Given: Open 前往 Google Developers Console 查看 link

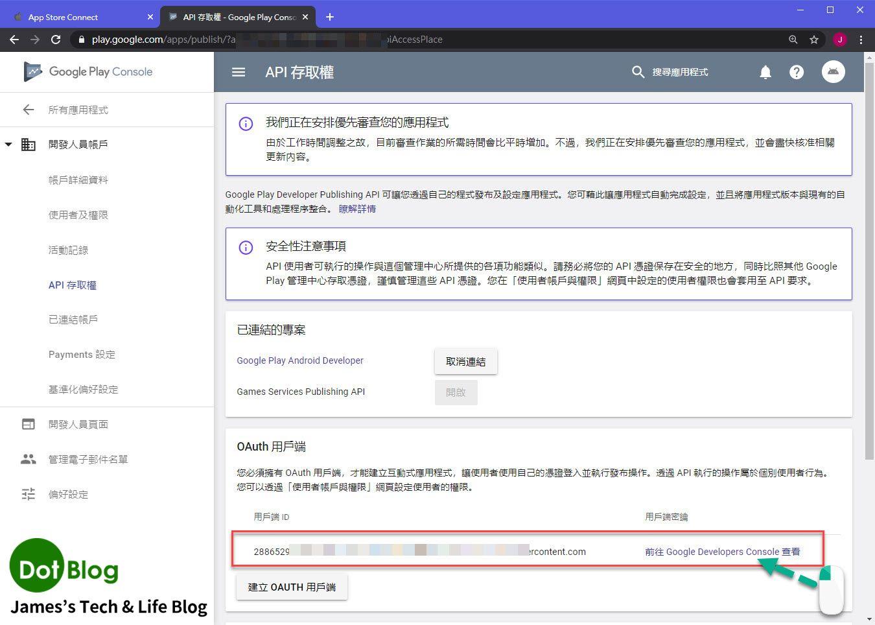Looking at the screenshot, I should 722,552.
